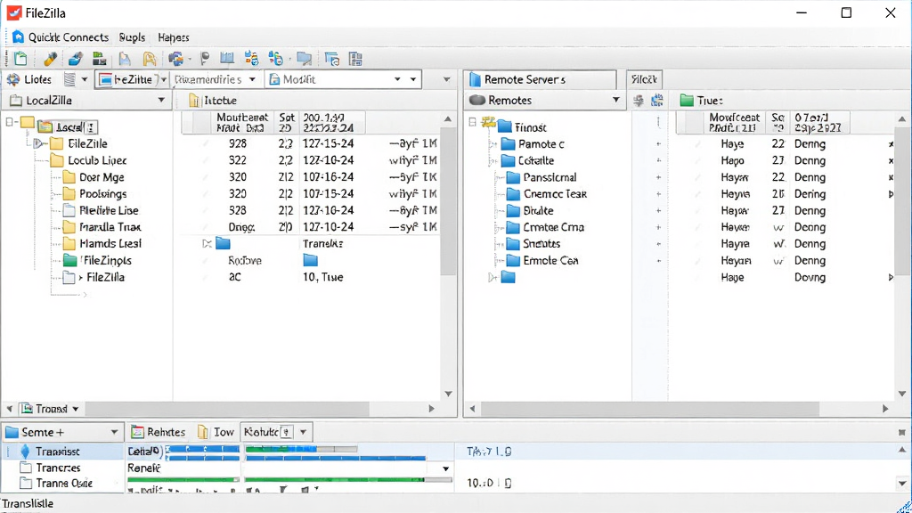Click the Tround panel icon
This screenshot has height=513, width=912.
(x=27, y=409)
